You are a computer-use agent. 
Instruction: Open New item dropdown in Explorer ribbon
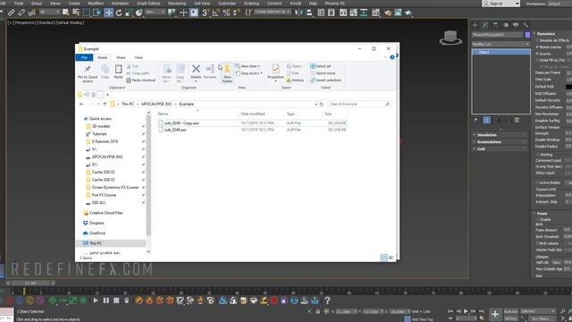pos(248,66)
